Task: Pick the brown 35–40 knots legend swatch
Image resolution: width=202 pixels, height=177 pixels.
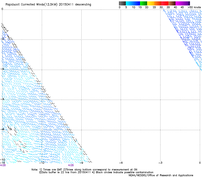Action: point(172,3)
